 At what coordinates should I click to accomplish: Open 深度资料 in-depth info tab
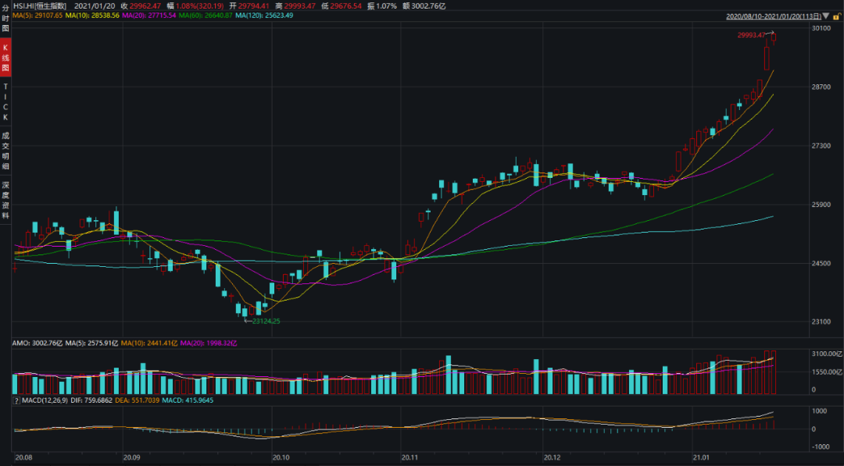5,200
